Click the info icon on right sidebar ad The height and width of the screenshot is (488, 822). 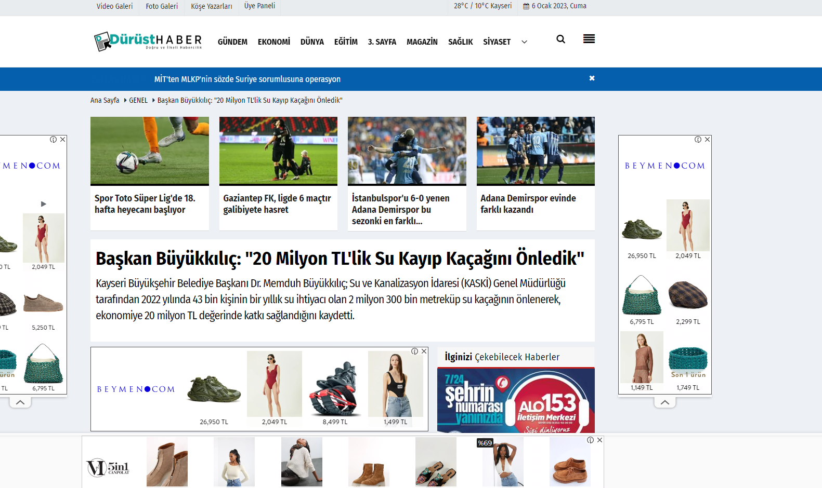click(698, 140)
